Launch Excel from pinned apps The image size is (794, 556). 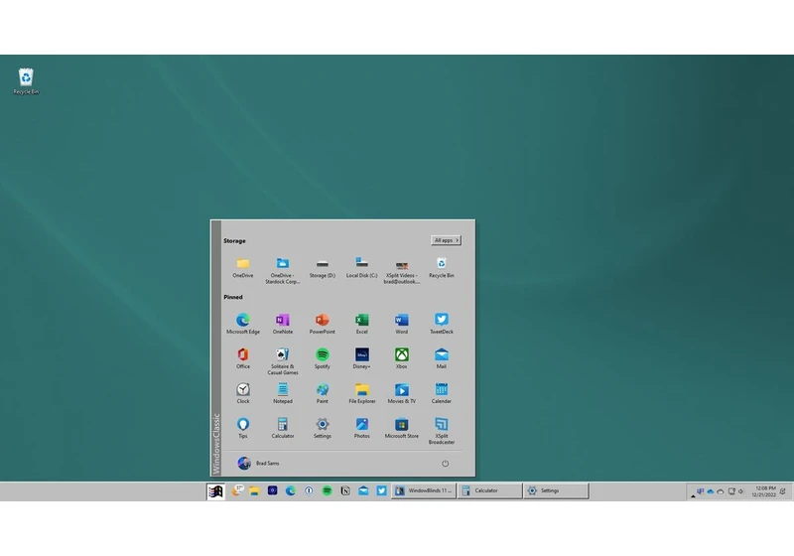pyautogui.click(x=361, y=324)
